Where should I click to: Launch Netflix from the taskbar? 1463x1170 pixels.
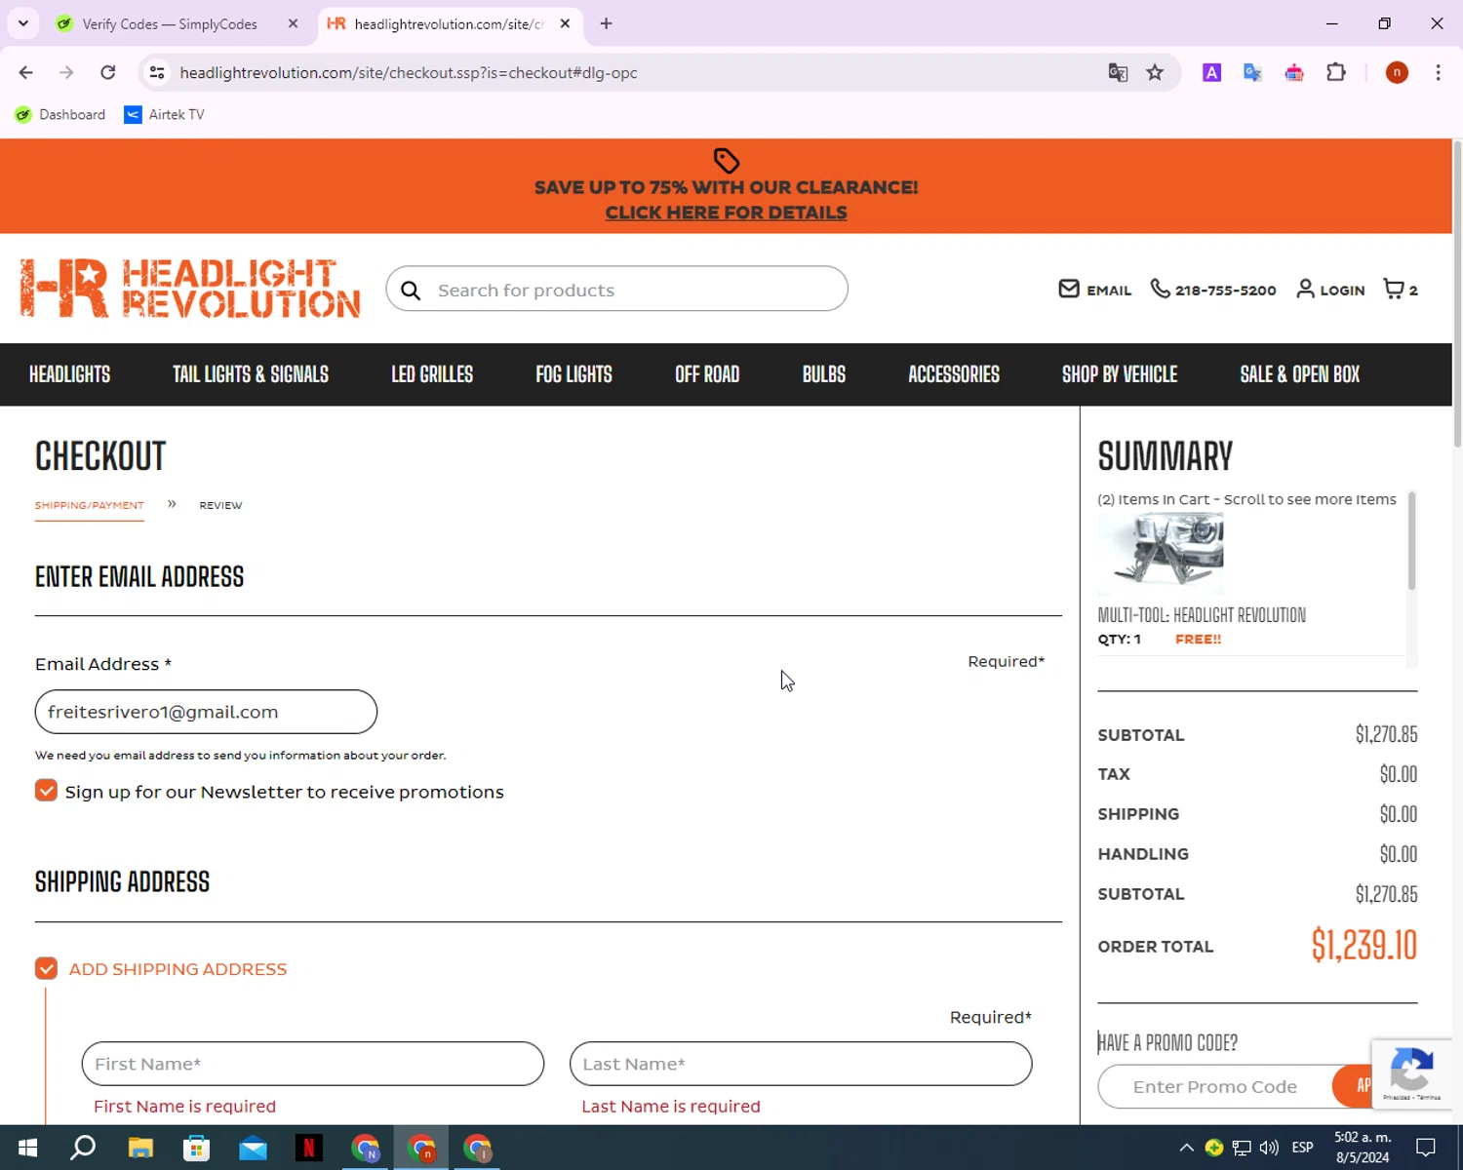coord(309,1148)
